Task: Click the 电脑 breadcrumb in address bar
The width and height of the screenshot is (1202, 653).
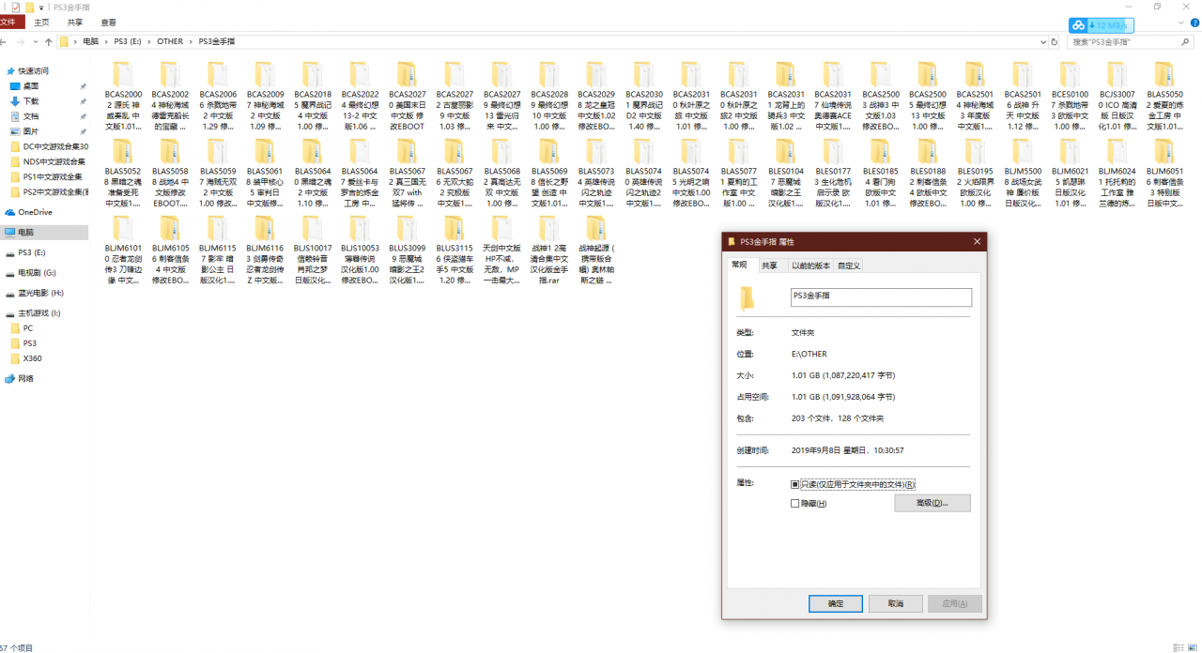Action: 90,41
